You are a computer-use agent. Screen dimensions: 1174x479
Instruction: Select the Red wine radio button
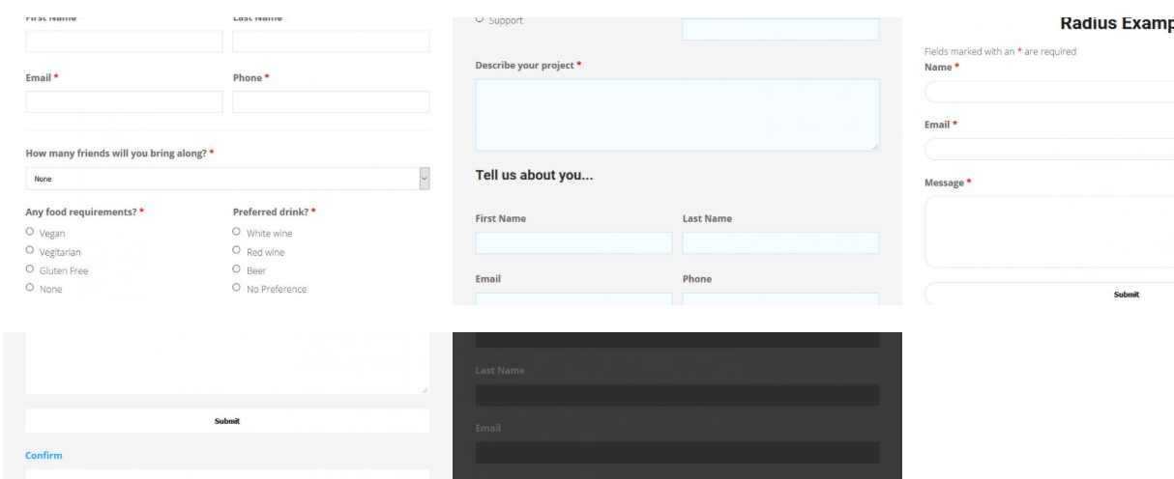click(237, 251)
